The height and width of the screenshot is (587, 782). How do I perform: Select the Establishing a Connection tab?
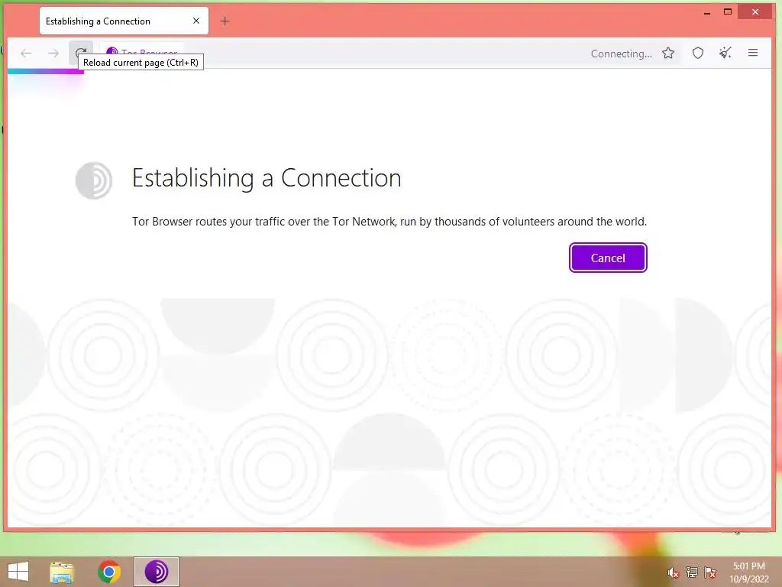[x=124, y=21]
